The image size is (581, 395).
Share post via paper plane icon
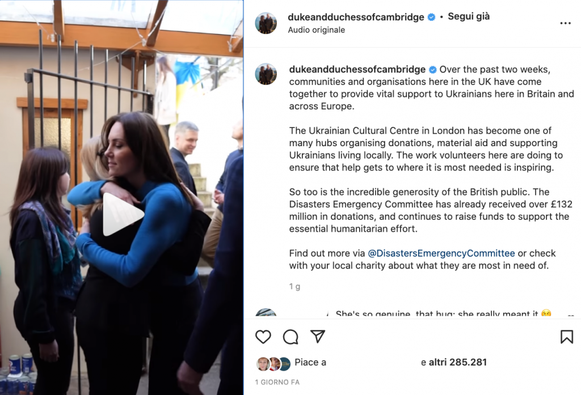(318, 337)
